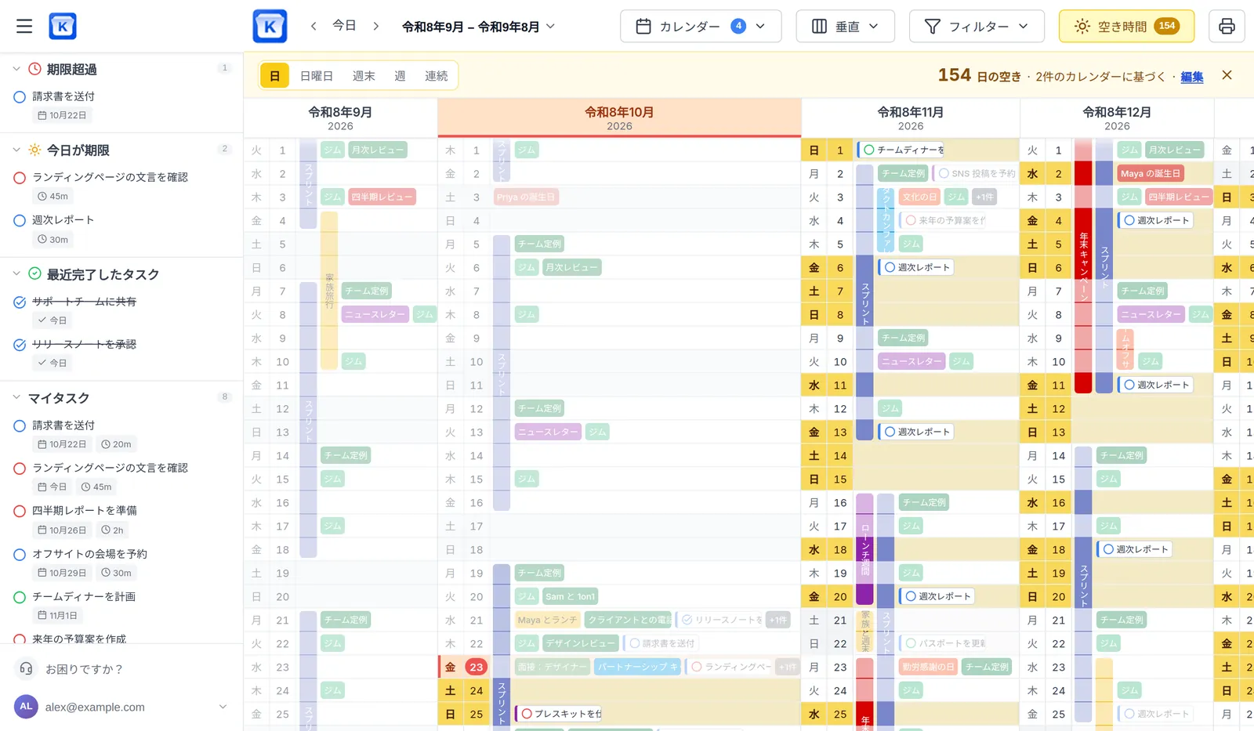
Task: Jump to 今日 in the calendar
Action: pos(344,26)
